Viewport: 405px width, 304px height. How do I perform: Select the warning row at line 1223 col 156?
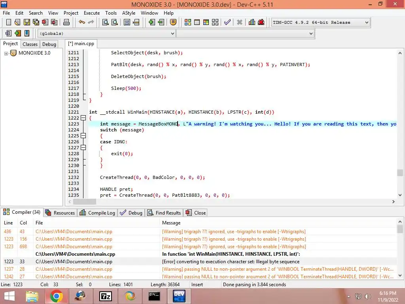coord(199,239)
